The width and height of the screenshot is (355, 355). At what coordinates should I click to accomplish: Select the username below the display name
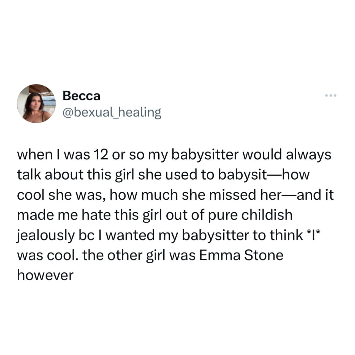[111, 112]
